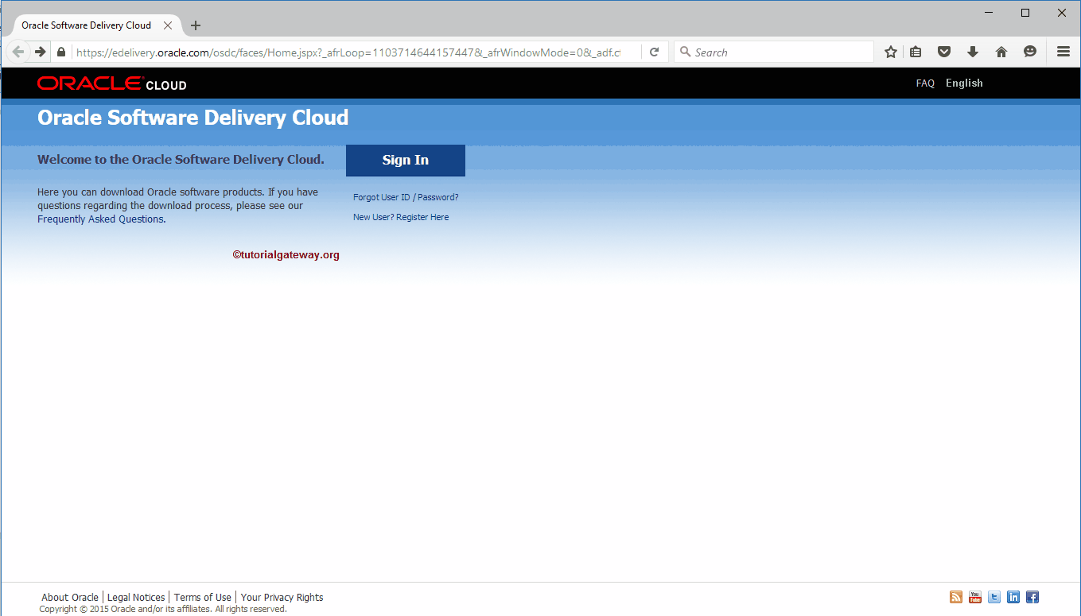Go to the Firefox home page icon
The height and width of the screenshot is (616, 1081).
coord(1001,52)
